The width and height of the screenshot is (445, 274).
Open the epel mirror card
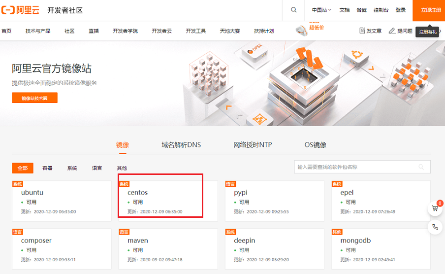[381, 201]
